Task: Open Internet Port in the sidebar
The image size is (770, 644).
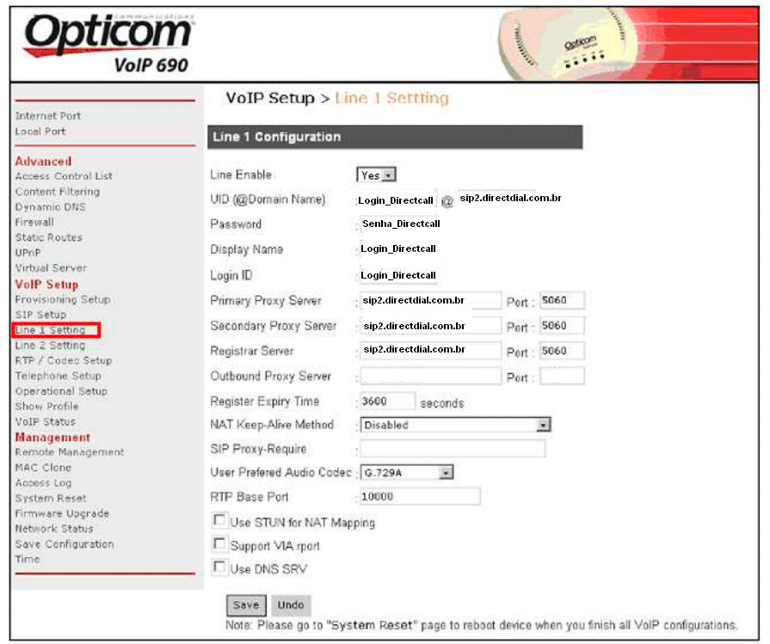Action: tap(47, 116)
